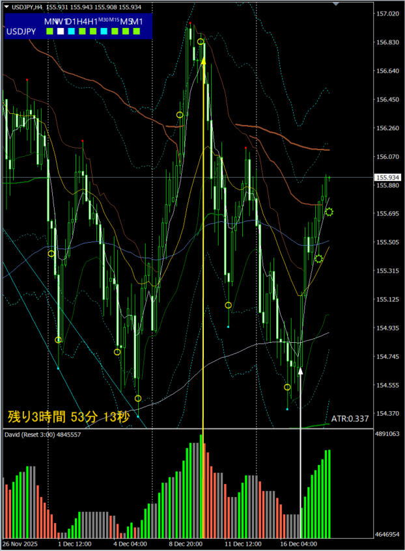Click the topmost yellow circle marker near 156.830

(x=200, y=42)
